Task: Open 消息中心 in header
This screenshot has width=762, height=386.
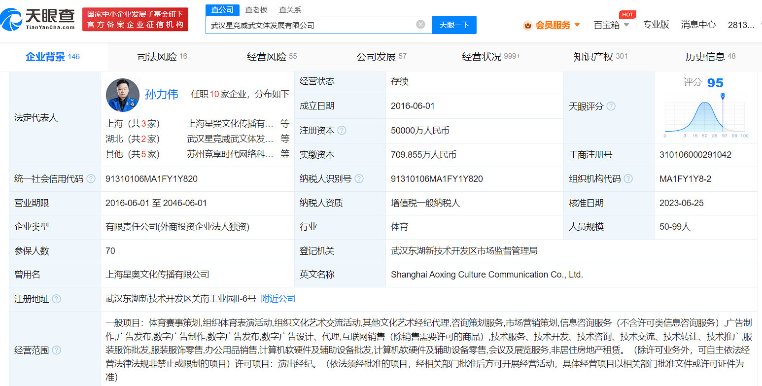Action: (x=698, y=25)
